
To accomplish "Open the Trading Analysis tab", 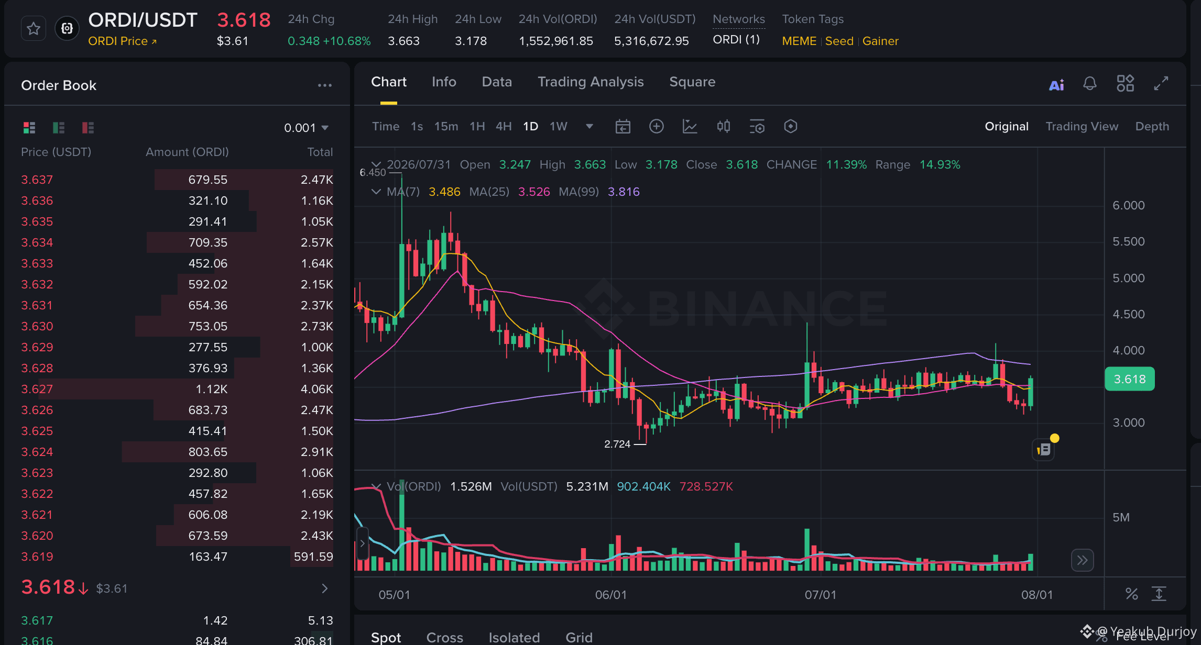I will pyautogui.click(x=591, y=82).
